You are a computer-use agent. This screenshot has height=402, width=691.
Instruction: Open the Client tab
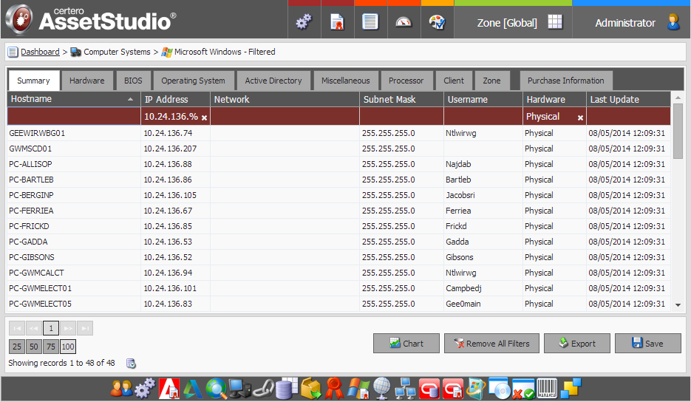point(454,81)
